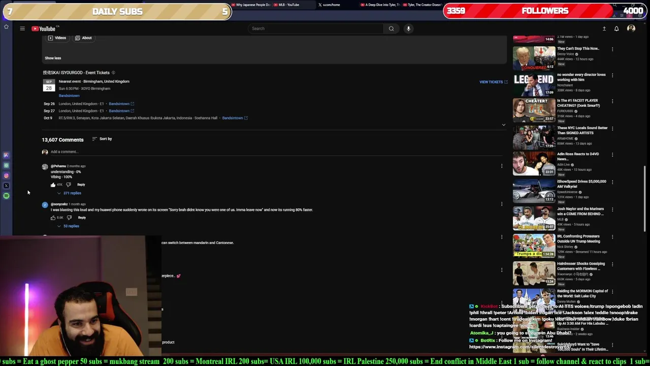Viewport: 650px width, 366px height.
Task: Open the channel Videos chip
Action: pos(57,38)
